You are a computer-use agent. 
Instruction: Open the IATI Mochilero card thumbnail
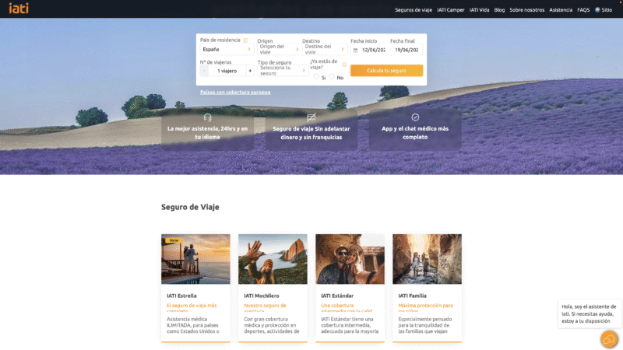[273, 259]
